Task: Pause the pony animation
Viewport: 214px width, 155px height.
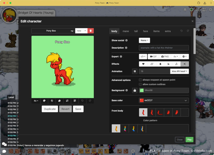Action: coord(135,71)
